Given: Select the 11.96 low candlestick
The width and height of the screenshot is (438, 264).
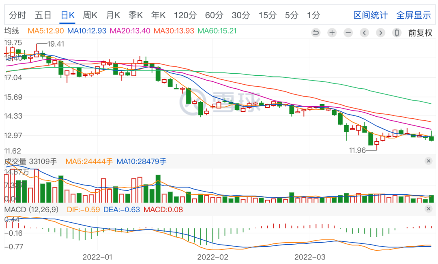Looking at the screenshot, I should 377,145.
